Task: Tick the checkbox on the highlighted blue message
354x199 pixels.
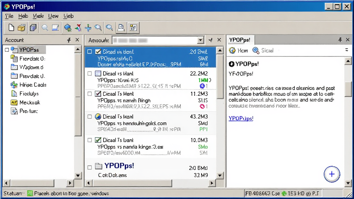Action: [x=90, y=52]
